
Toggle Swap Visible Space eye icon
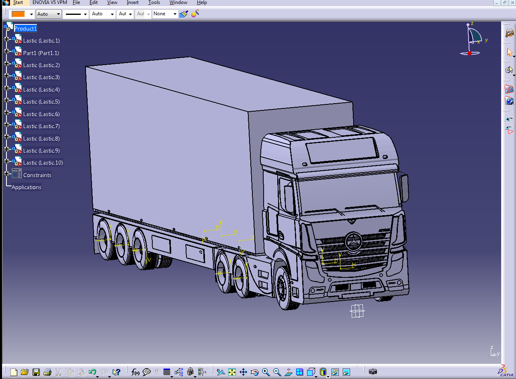[510, 130]
